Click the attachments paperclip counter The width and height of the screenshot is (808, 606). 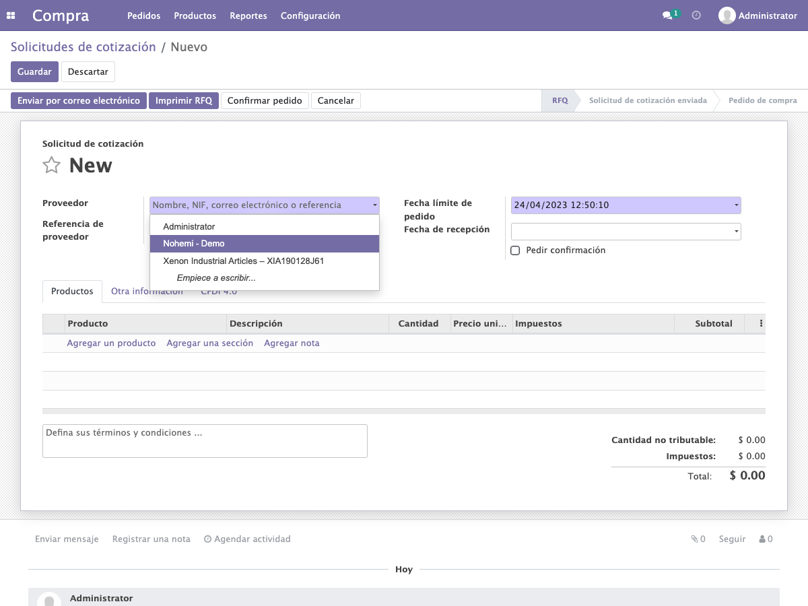698,539
